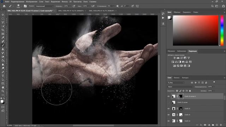Select the Eraser tool
Screen dimensions: 226x127
[x=3, y=57]
